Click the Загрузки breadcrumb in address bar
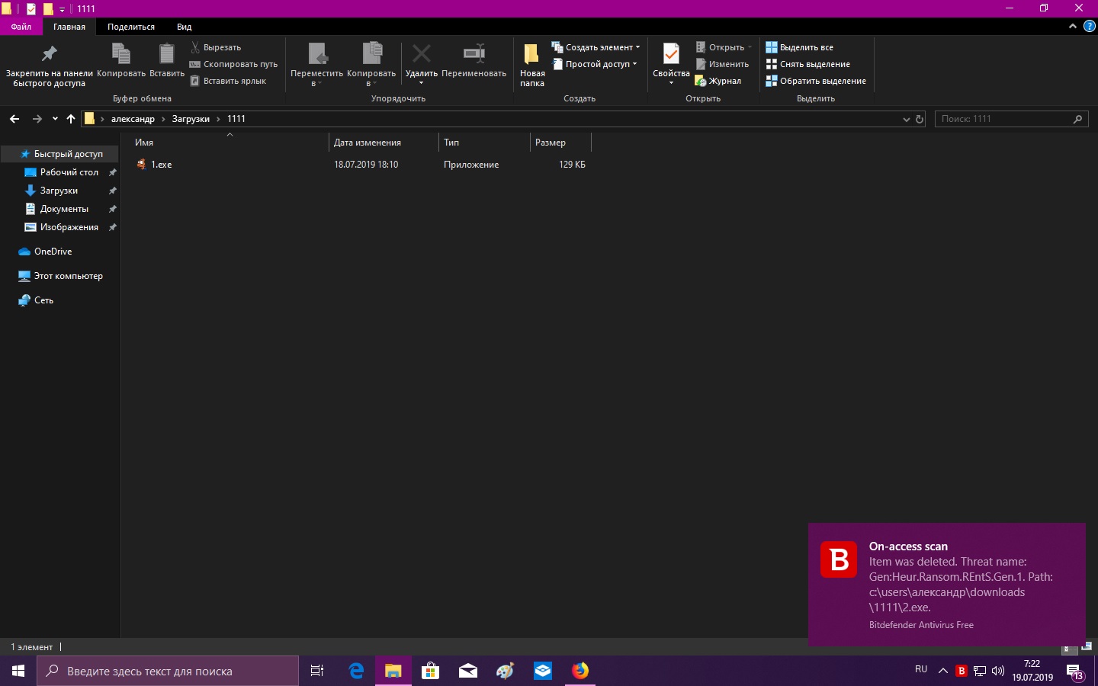The width and height of the screenshot is (1098, 686). [191, 119]
